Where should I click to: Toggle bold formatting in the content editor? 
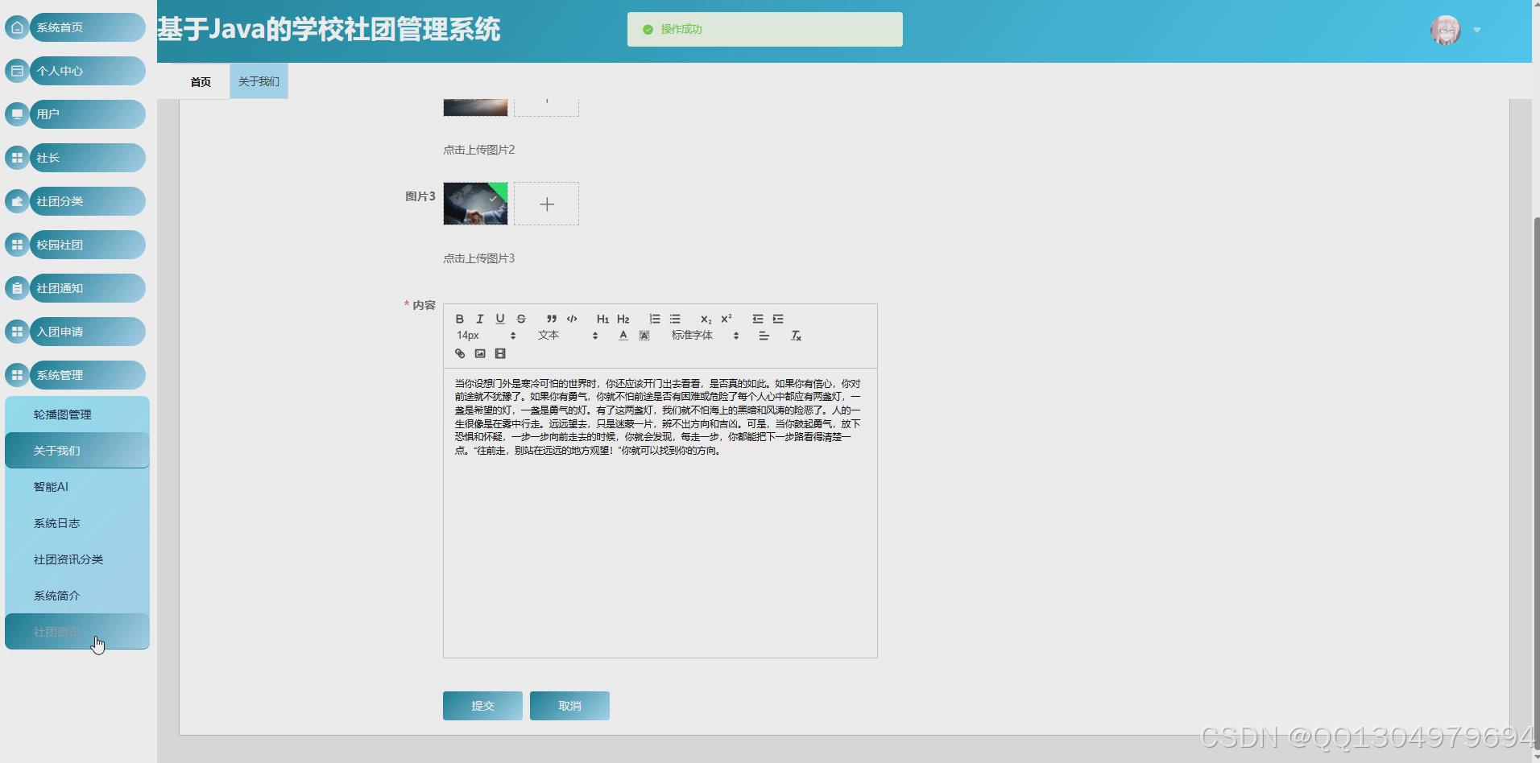460,319
